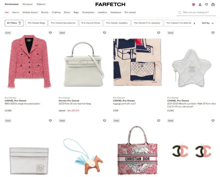Image resolution: width=220 pixels, height=177 pixels.
Task: Open the Brands navigation menu
Action: 45,12
